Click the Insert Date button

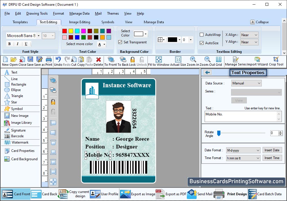pyautogui.click(x=272, y=150)
